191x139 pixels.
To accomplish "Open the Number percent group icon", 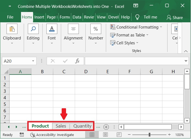I will click(96, 29).
